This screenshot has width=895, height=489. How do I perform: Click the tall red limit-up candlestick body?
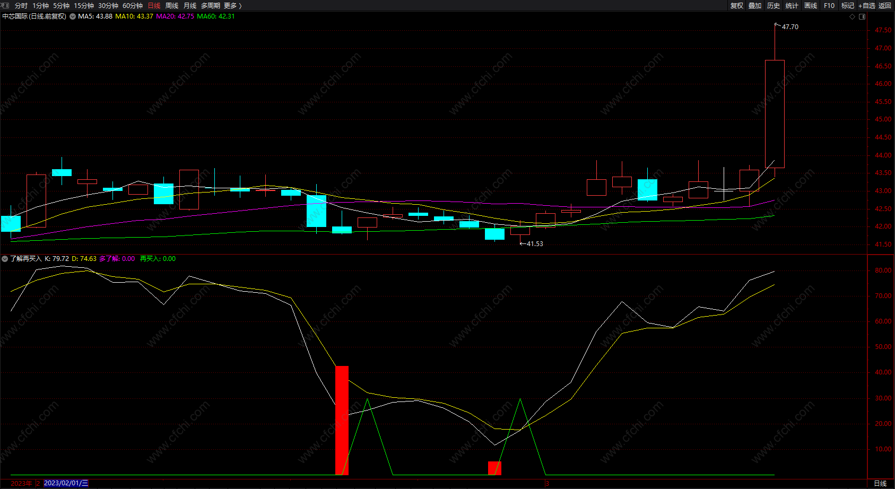tap(775, 114)
